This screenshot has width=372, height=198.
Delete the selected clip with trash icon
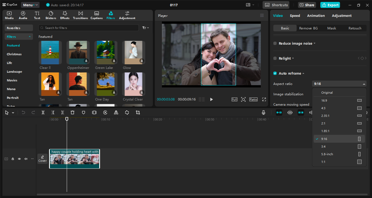click(72, 112)
